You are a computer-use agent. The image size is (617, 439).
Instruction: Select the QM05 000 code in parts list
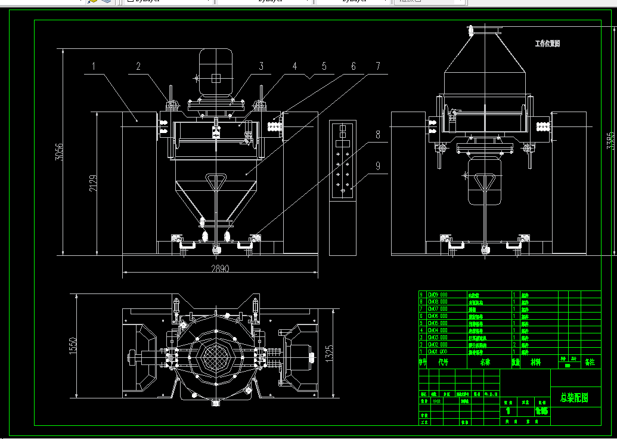[x=438, y=323]
